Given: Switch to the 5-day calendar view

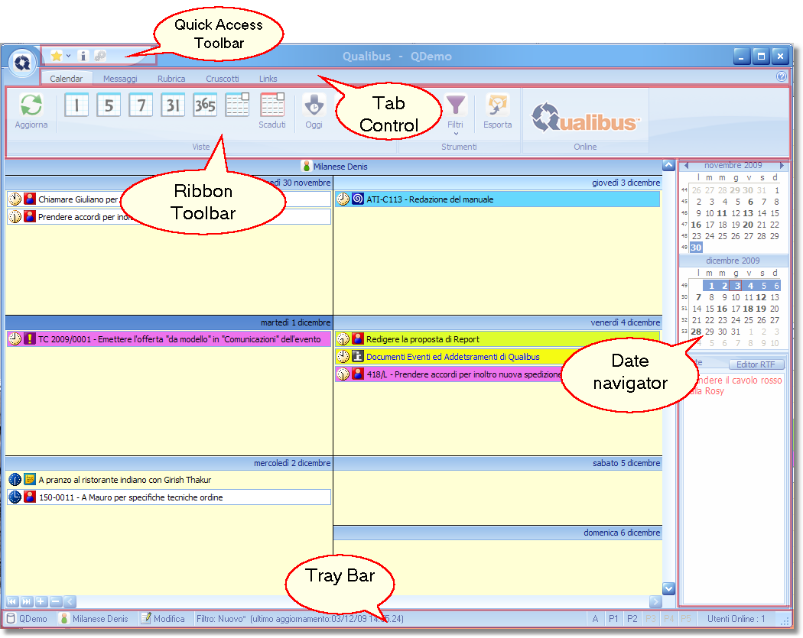Looking at the screenshot, I should click(109, 105).
